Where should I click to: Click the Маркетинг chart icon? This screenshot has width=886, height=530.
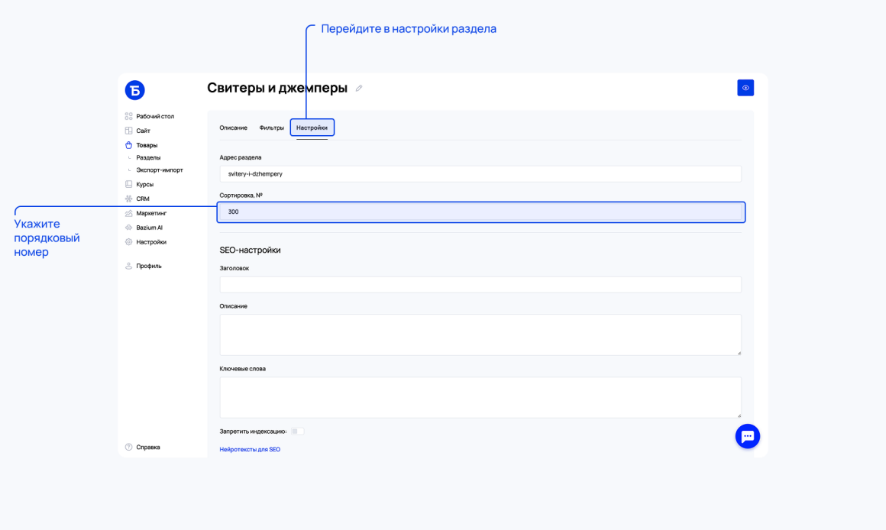[x=128, y=213]
